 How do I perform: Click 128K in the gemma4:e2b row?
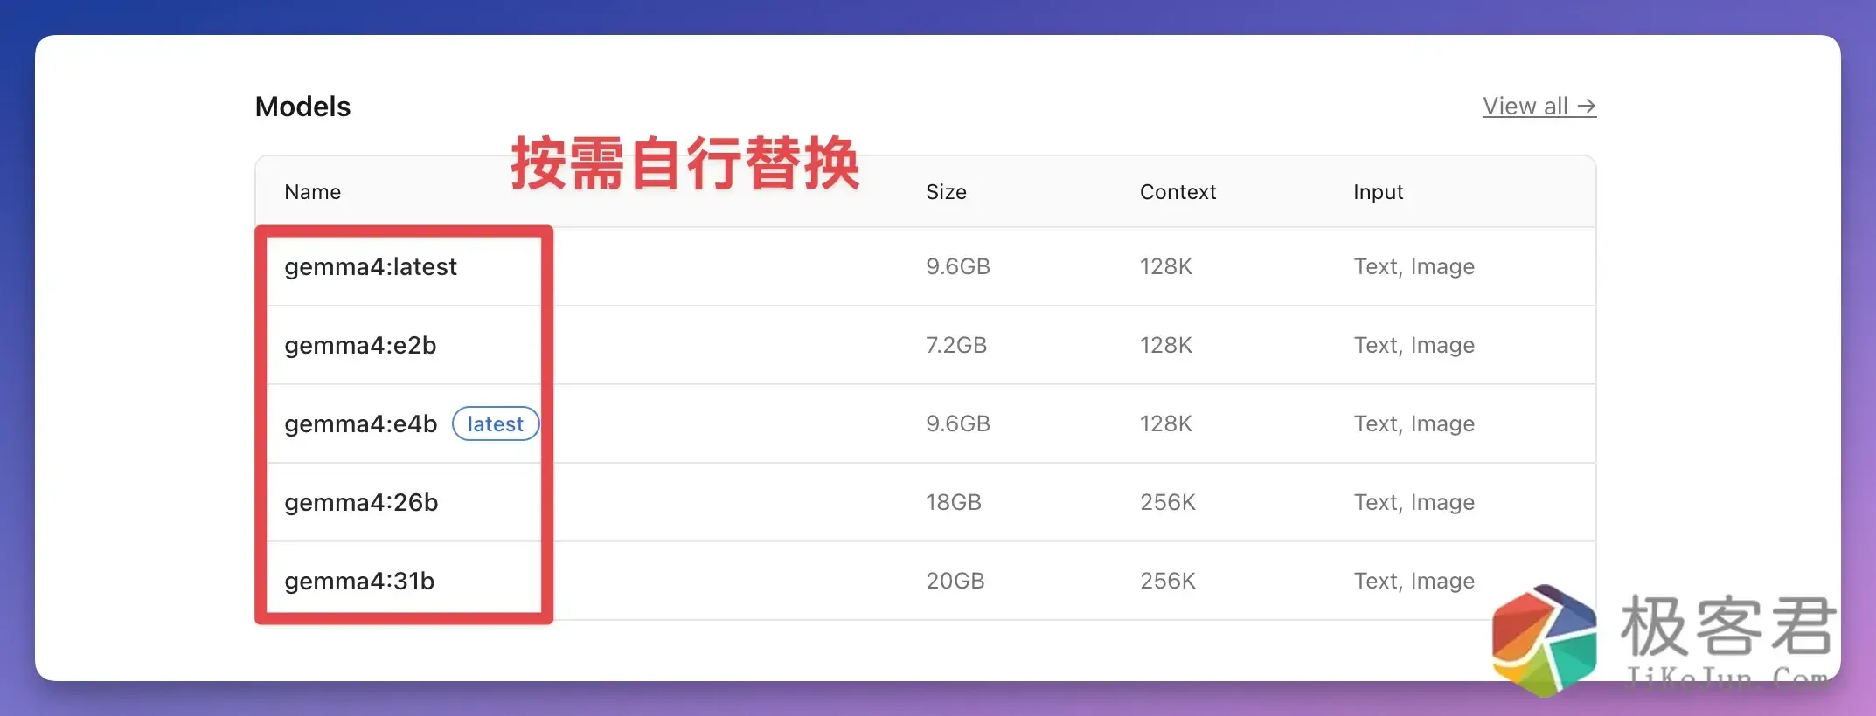point(1166,346)
